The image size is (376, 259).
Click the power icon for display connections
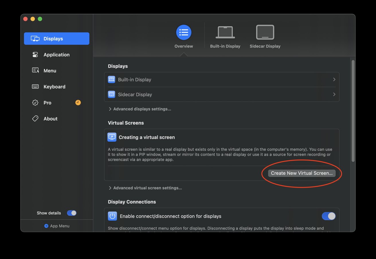[x=112, y=216]
